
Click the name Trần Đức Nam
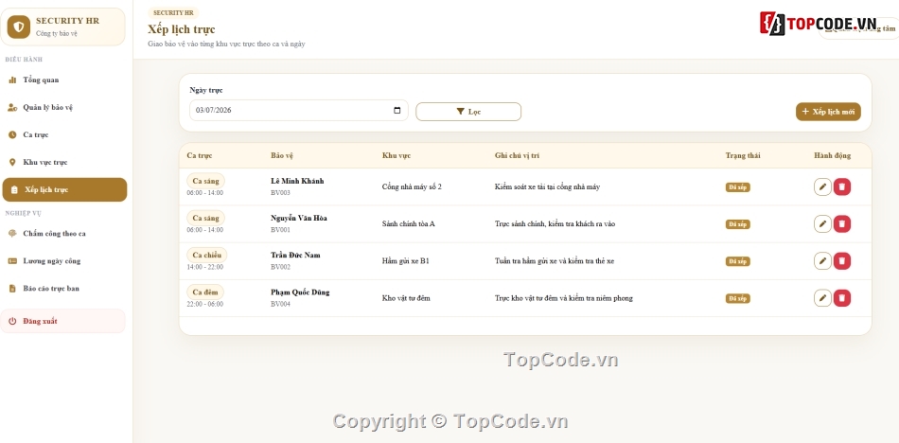[x=295, y=255]
